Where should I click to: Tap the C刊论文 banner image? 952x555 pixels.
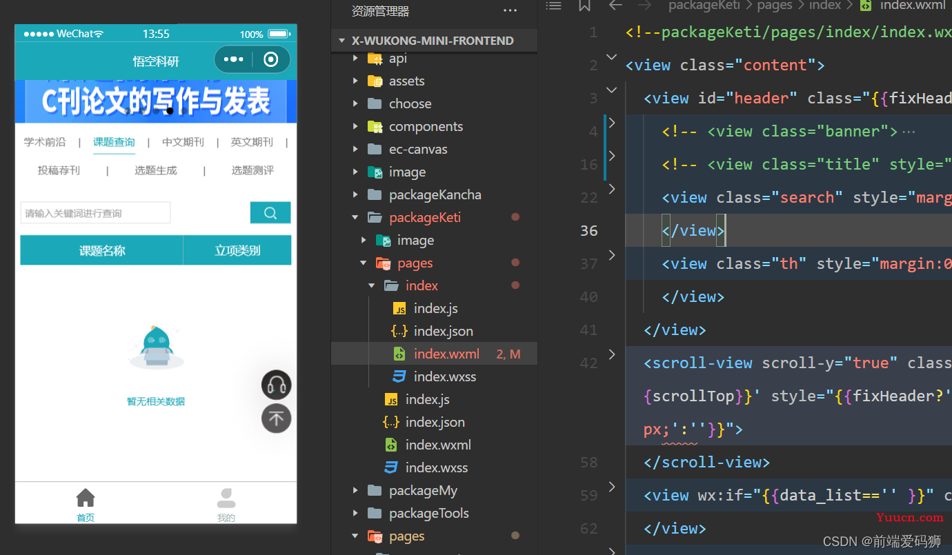point(156,101)
